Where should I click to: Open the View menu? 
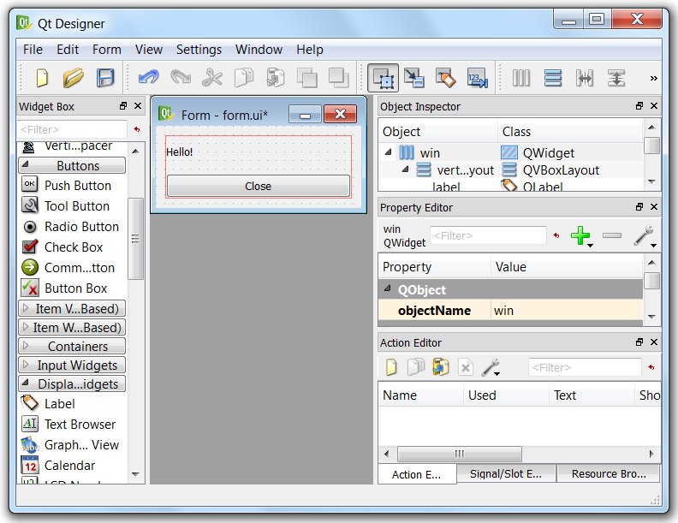pos(149,50)
